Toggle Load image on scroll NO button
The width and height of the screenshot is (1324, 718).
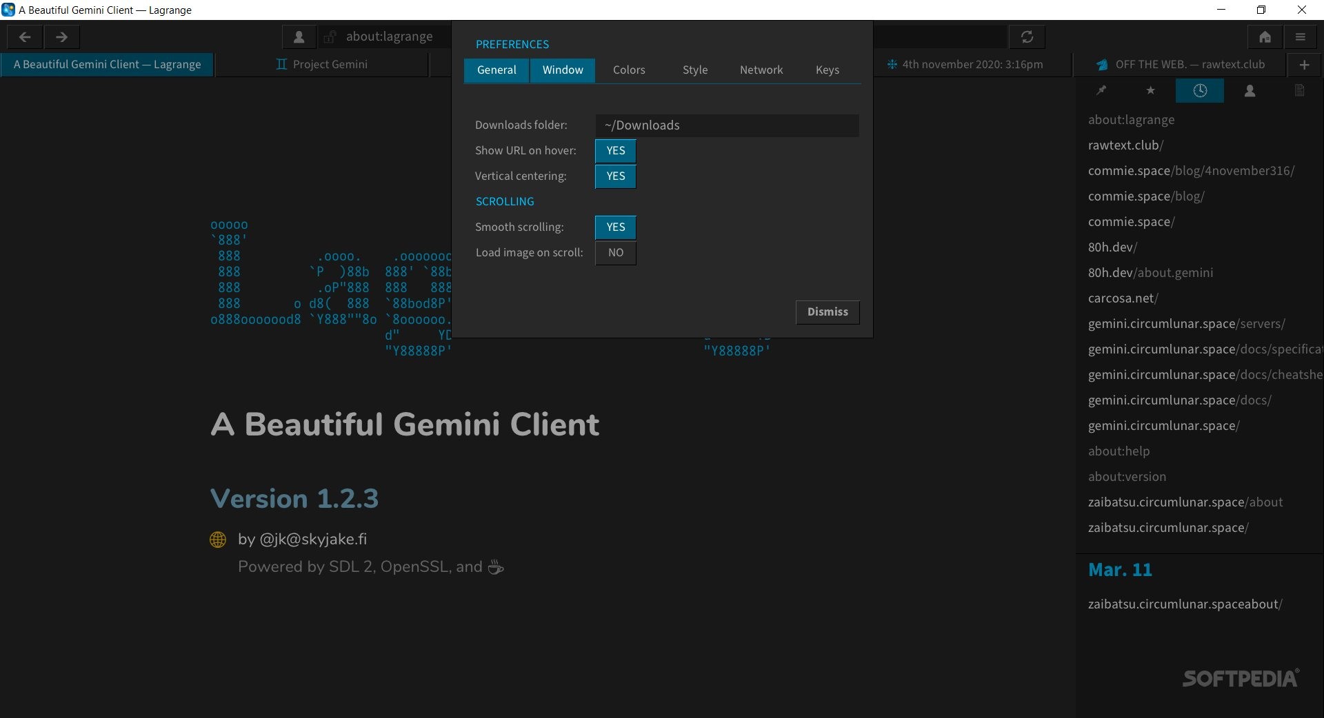[616, 253]
